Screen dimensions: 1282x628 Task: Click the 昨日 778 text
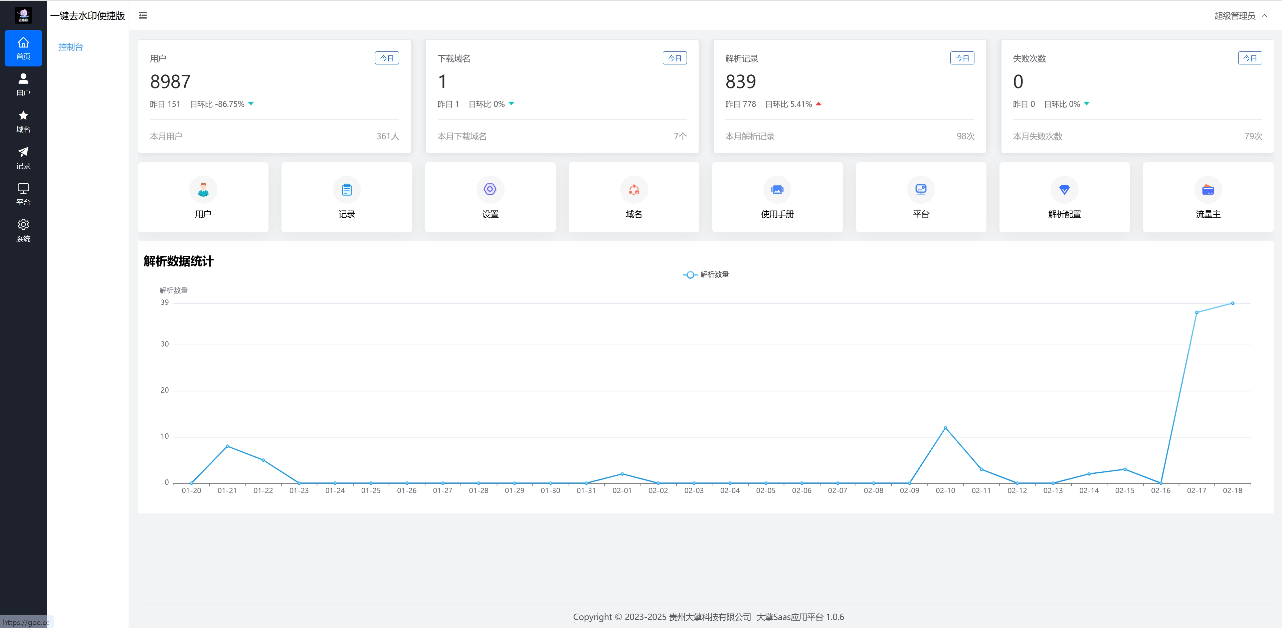[x=741, y=104]
